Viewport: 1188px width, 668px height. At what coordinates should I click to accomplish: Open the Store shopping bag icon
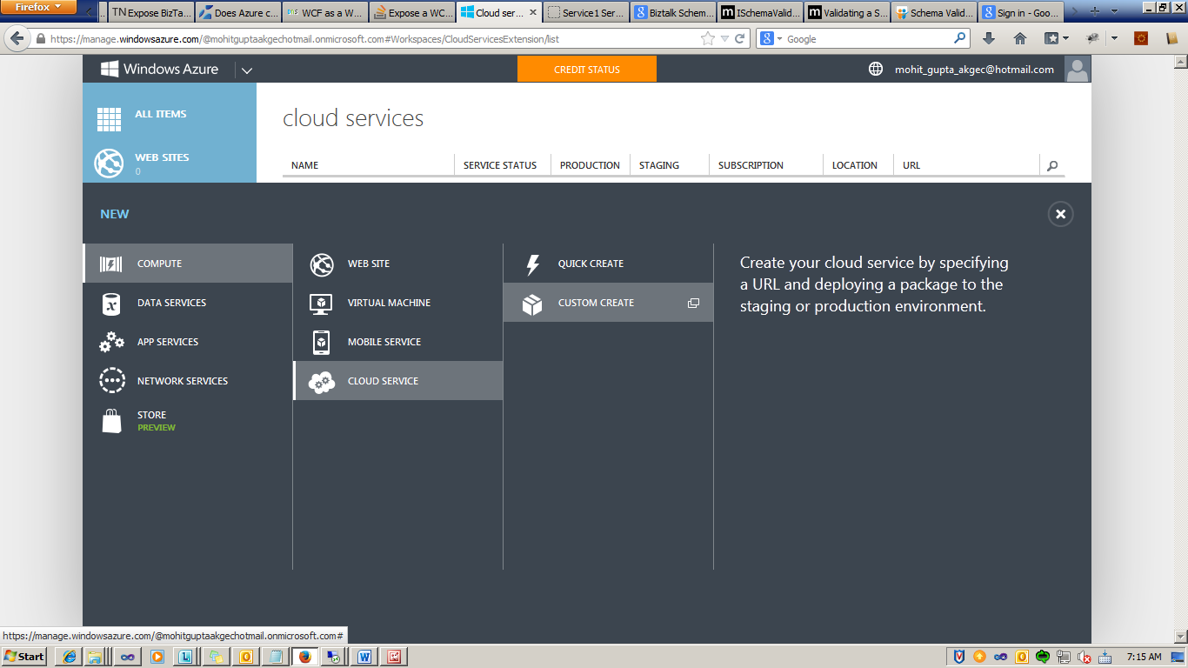(111, 421)
